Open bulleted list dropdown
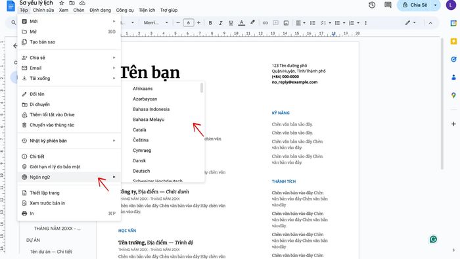This screenshot has width=460, height=259. click(340, 22)
